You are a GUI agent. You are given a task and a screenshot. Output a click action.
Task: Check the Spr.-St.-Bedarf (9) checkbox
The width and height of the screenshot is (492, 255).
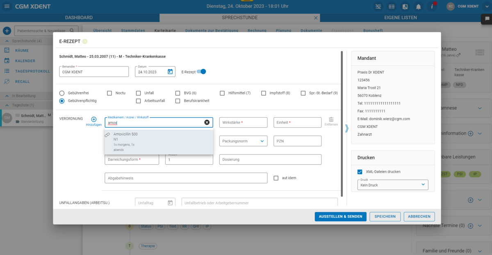click(x=303, y=93)
